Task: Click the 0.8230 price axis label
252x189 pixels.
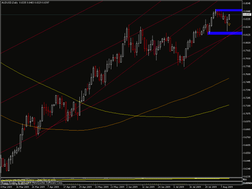Action: (247, 27)
